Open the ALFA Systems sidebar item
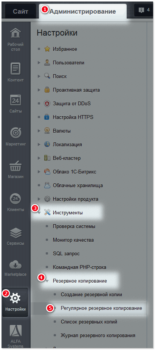 [x=15, y=337]
